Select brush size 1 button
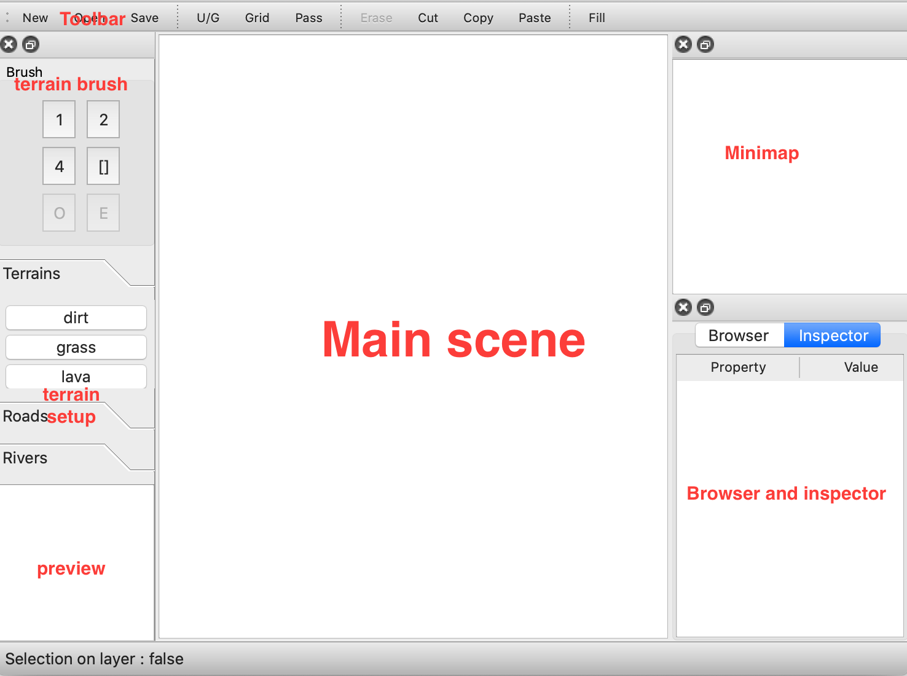This screenshot has width=907, height=676. 59,120
